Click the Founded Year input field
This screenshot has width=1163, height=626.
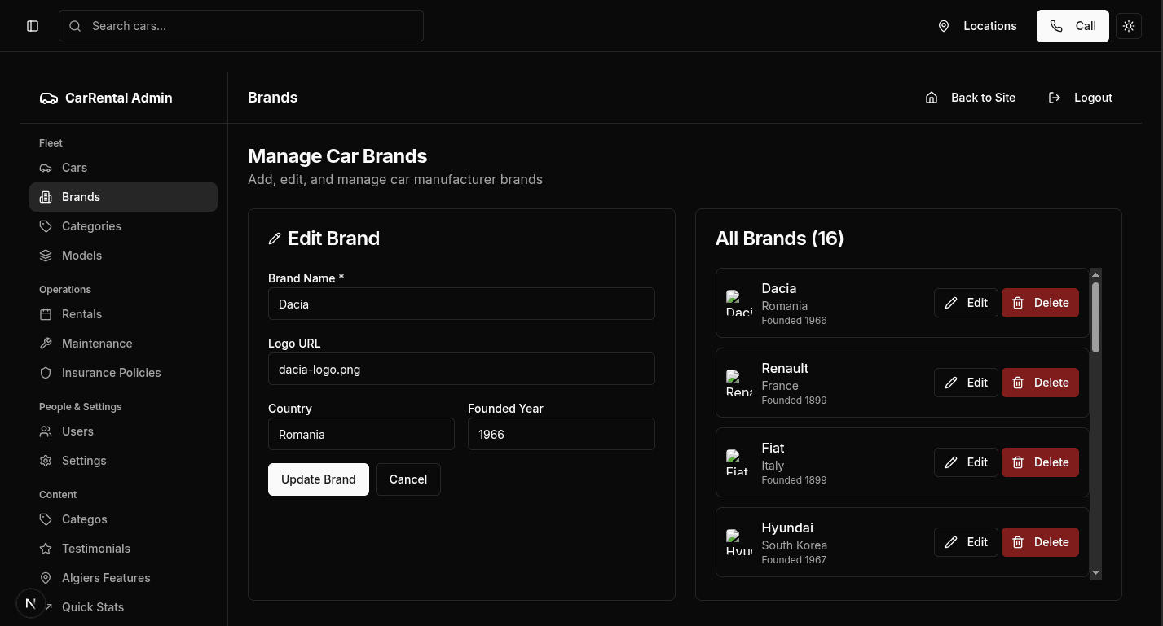[x=562, y=434]
